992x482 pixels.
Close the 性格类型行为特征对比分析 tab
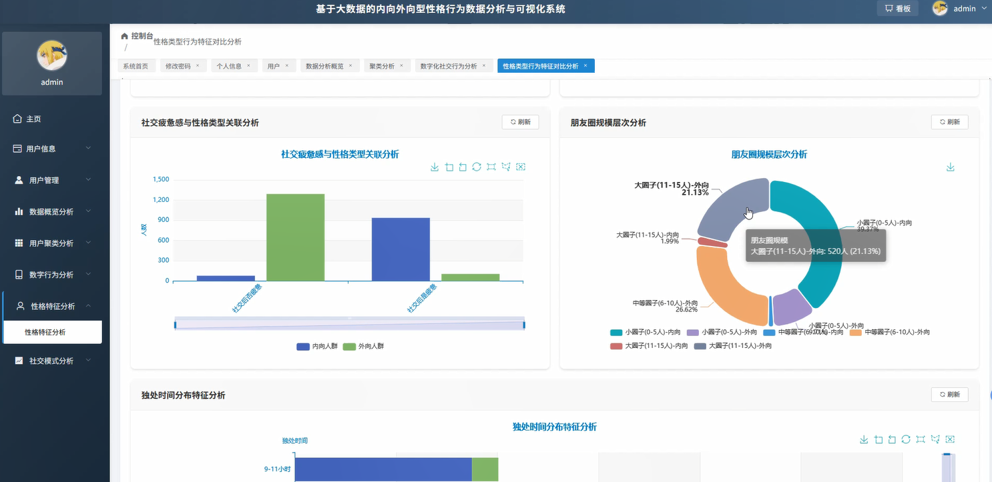point(585,66)
